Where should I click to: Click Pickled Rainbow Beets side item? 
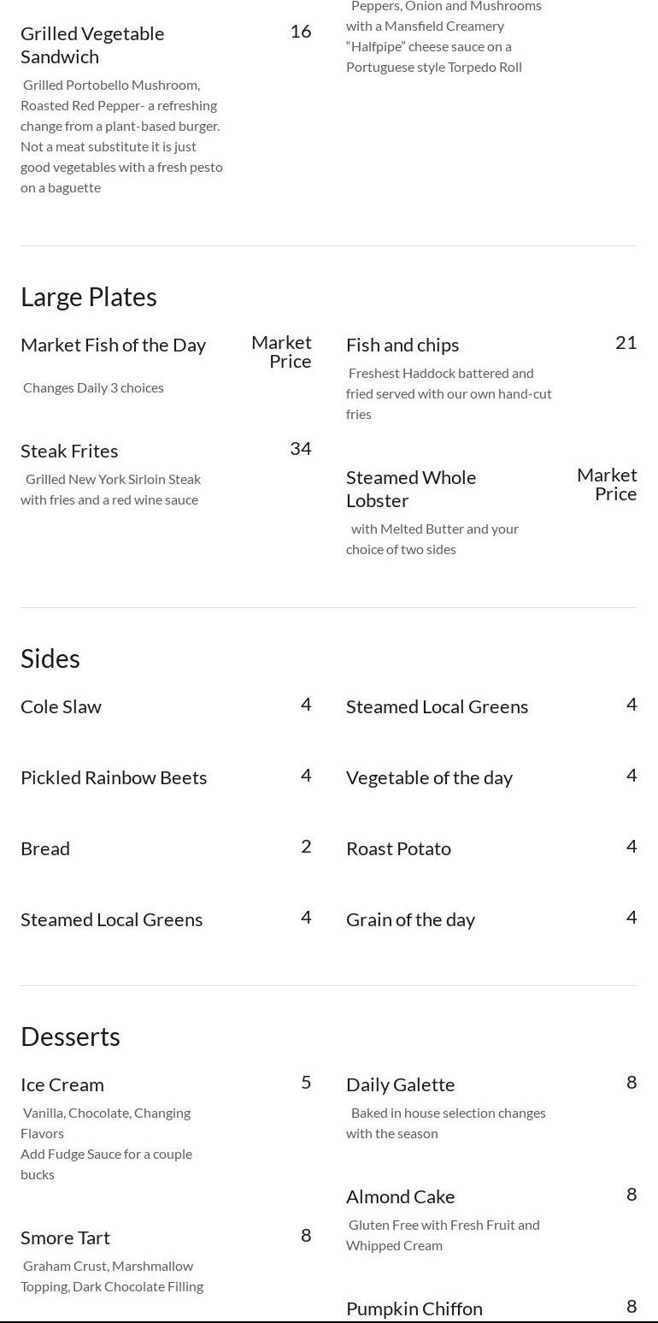point(114,777)
